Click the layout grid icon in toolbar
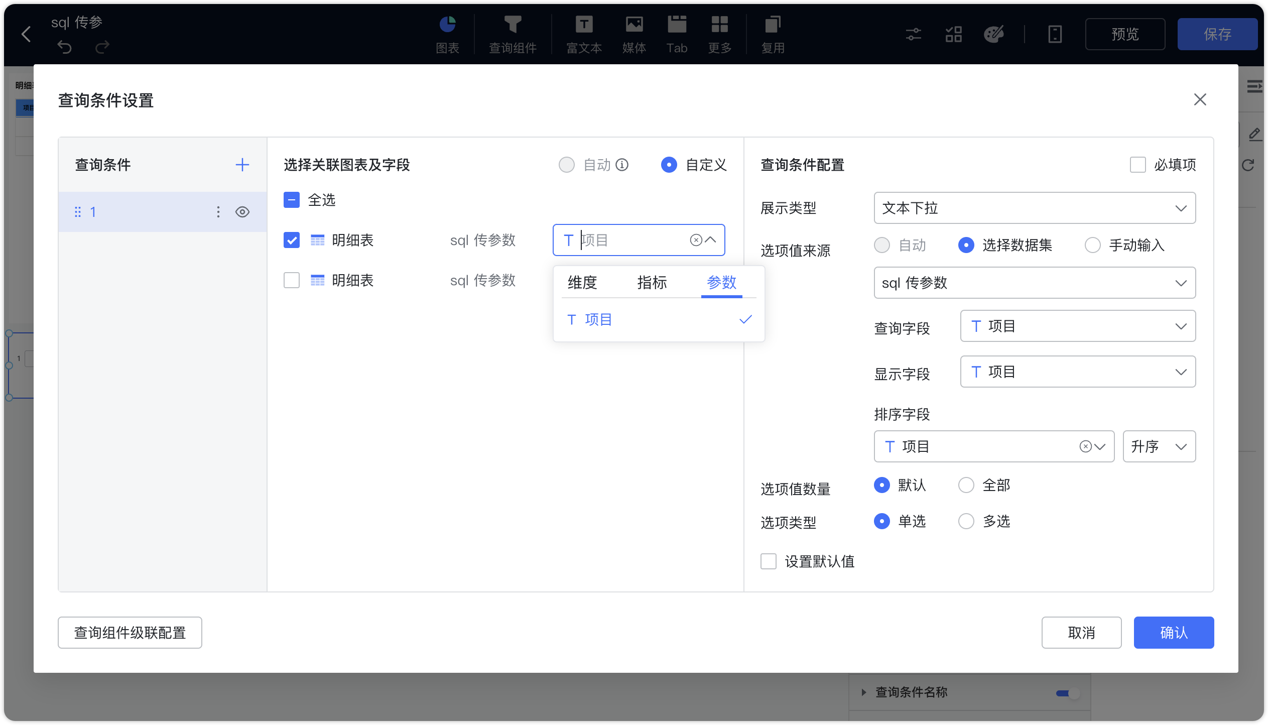This screenshot has height=725, width=1268. coord(953,35)
